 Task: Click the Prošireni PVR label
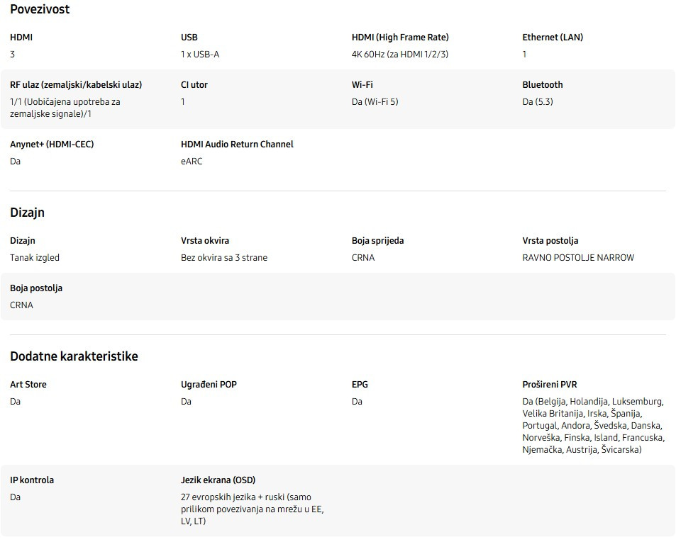pos(550,385)
